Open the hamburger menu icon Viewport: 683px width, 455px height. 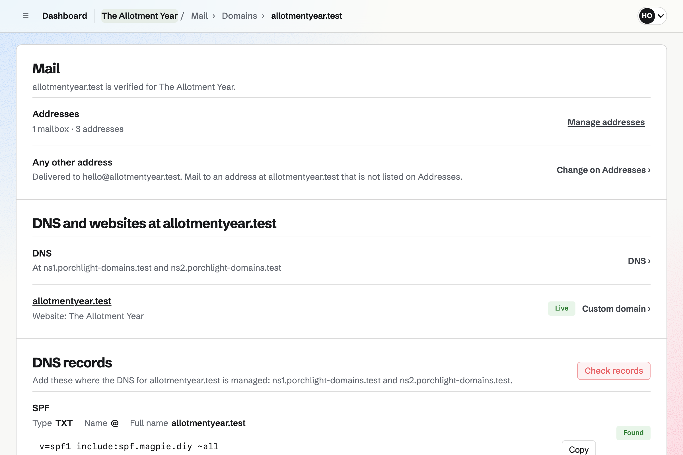pyautogui.click(x=26, y=16)
